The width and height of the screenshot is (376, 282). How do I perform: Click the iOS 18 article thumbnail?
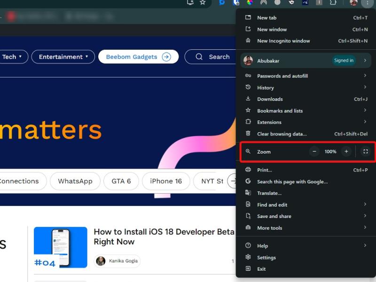(x=60, y=247)
